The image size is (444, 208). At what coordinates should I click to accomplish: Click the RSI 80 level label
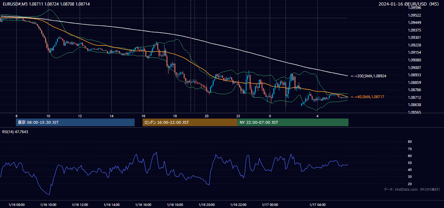[x=410, y=142]
